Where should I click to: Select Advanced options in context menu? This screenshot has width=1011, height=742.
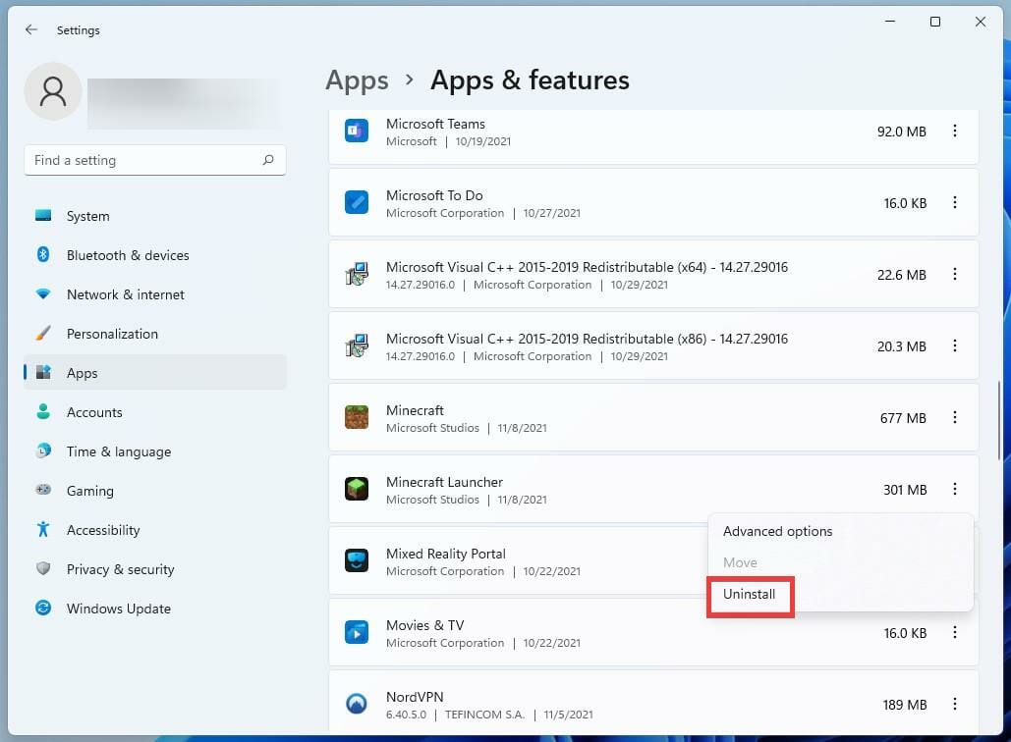click(x=840, y=531)
